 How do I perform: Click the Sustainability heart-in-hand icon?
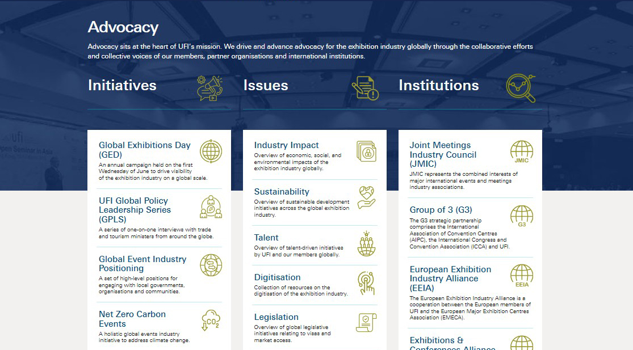[366, 197]
